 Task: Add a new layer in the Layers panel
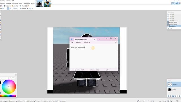(x=169, y=96)
